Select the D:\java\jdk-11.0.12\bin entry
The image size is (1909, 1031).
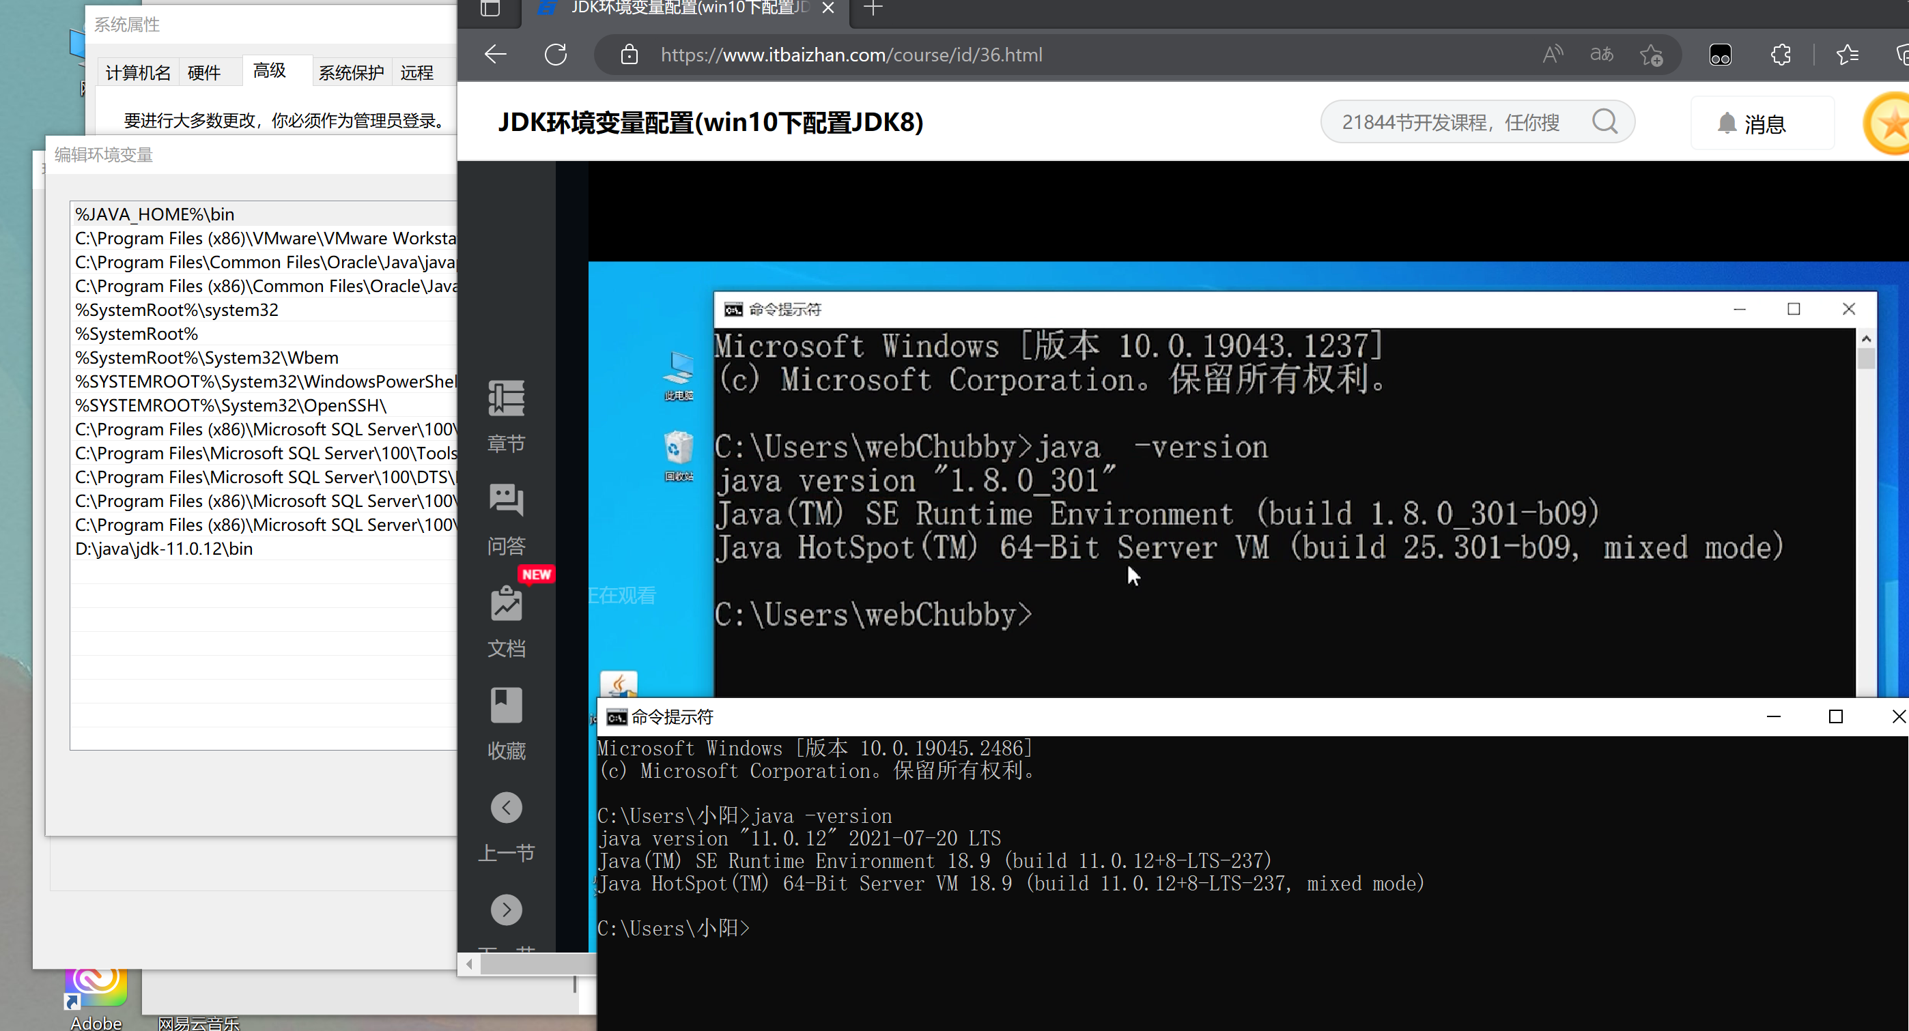(264, 548)
